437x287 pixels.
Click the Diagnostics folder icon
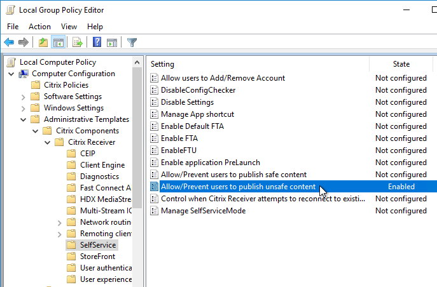point(71,177)
